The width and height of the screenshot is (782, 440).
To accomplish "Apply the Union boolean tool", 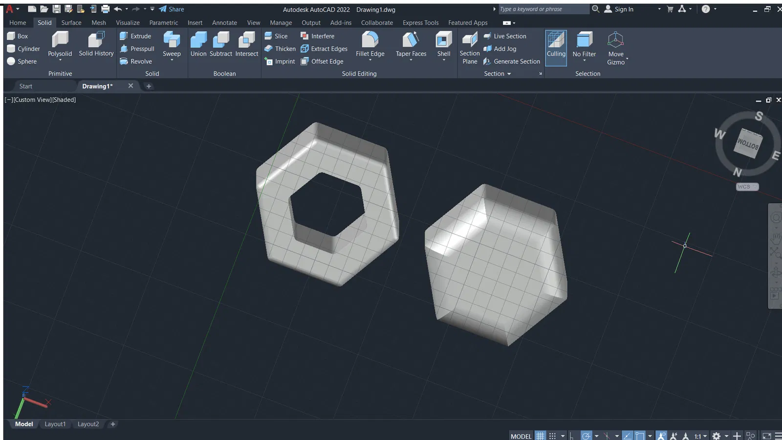I will (x=198, y=44).
